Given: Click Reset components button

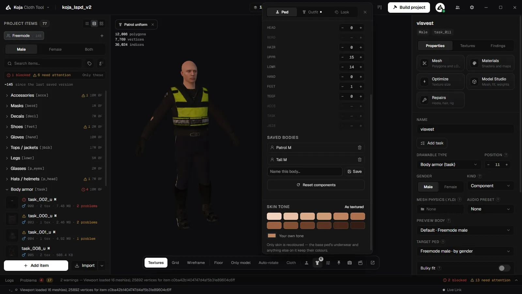Looking at the screenshot, I should click(316, 185).
